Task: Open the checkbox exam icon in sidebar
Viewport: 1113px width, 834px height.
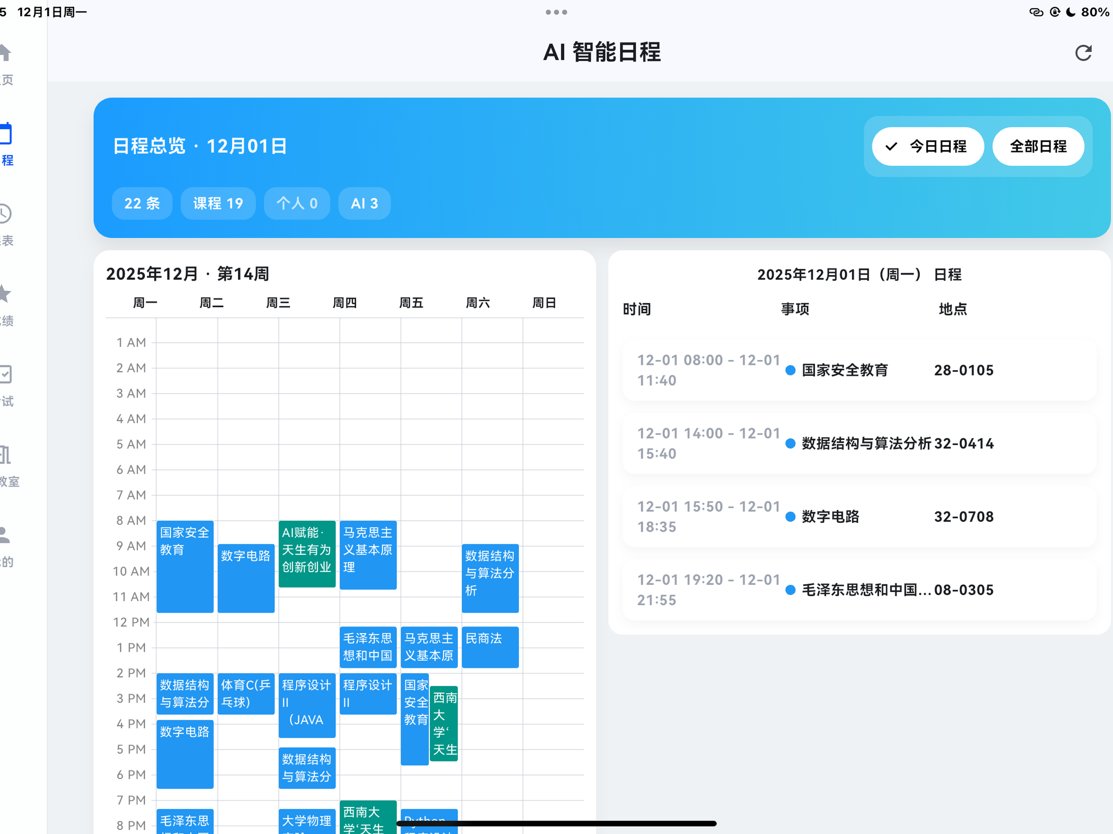Action: point(6,374)
